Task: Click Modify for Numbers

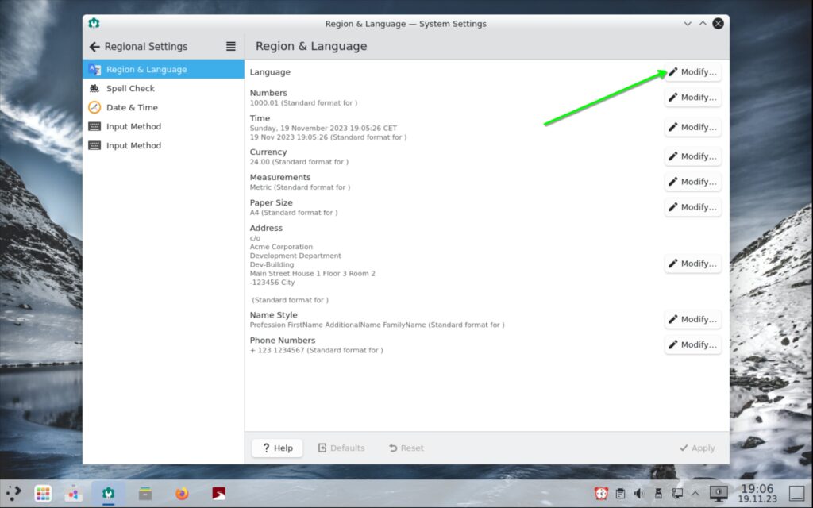Action: [692, 98]
